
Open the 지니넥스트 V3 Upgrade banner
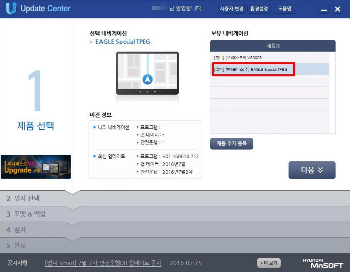coord(36,167)
